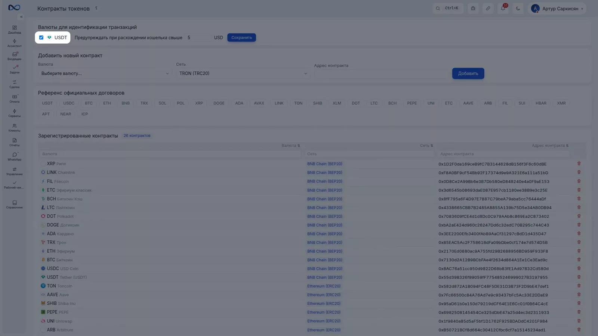Click the Сохранить button
The width and height of the screenshot is (598, 336).
pyautogui.click(x=241, y=38)
